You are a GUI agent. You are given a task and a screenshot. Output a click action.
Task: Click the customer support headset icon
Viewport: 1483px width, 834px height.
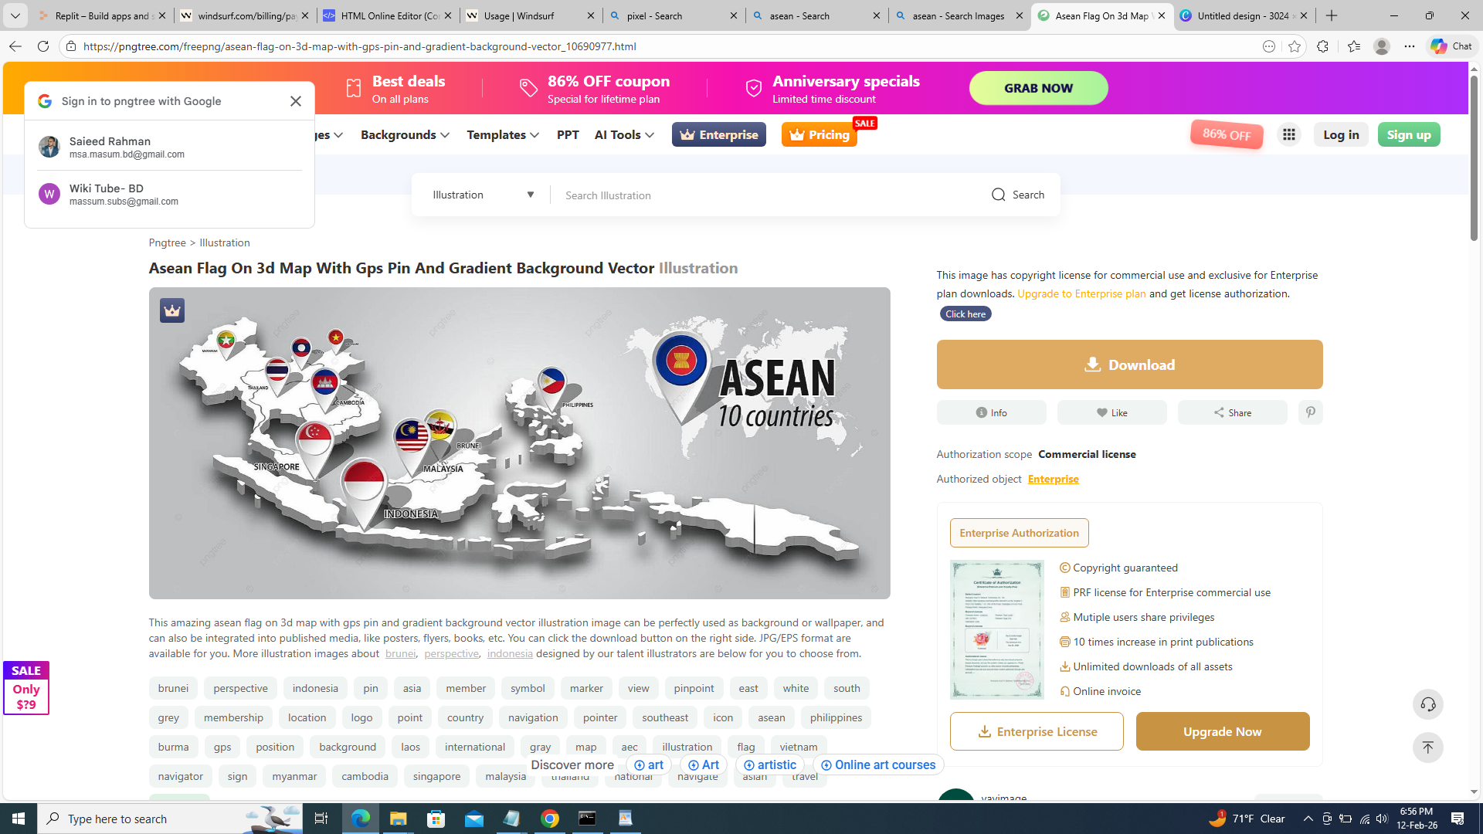tap(1427, 704)
